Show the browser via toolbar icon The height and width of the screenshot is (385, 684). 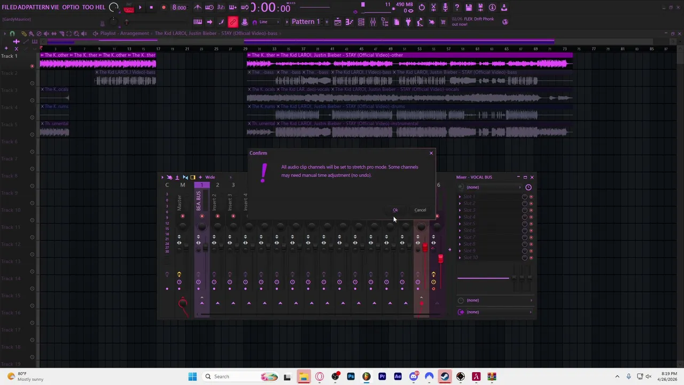click(x=385, y=22)
